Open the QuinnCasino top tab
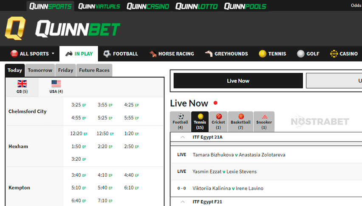The width and height of the screenshot is (362, 206). point(148,6)
